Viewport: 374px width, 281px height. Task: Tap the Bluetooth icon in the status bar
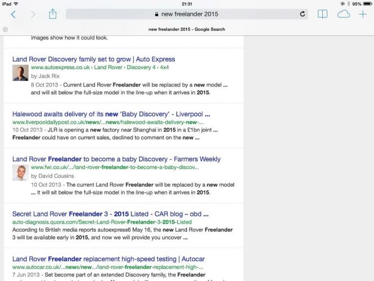pyautogui.click(x=349, y=4)
